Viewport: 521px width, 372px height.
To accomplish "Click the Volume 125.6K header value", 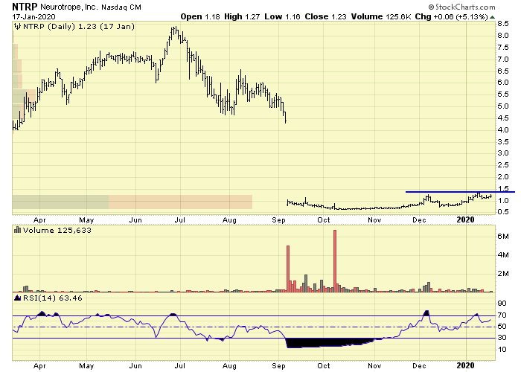I will tap(381, 16).
